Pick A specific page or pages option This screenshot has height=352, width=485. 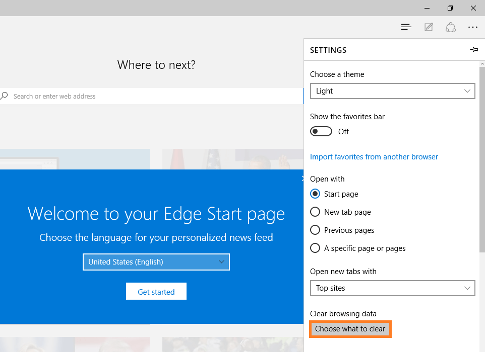(315, 248)
